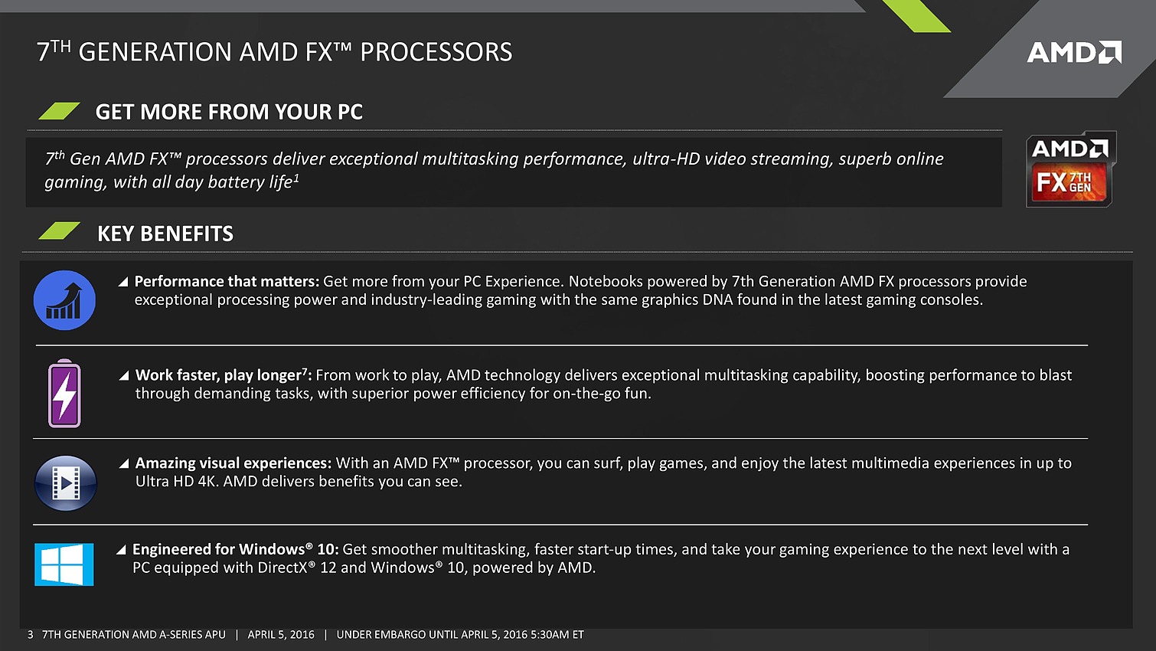Click the Performance that matters bold text

(x=227, y=281)
